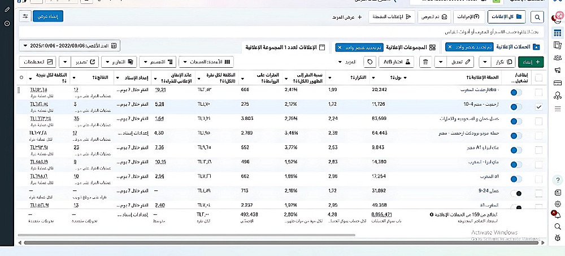
Task: Tick checkbox for campaign row with 83,599 reach
Action: coord(538,122)
